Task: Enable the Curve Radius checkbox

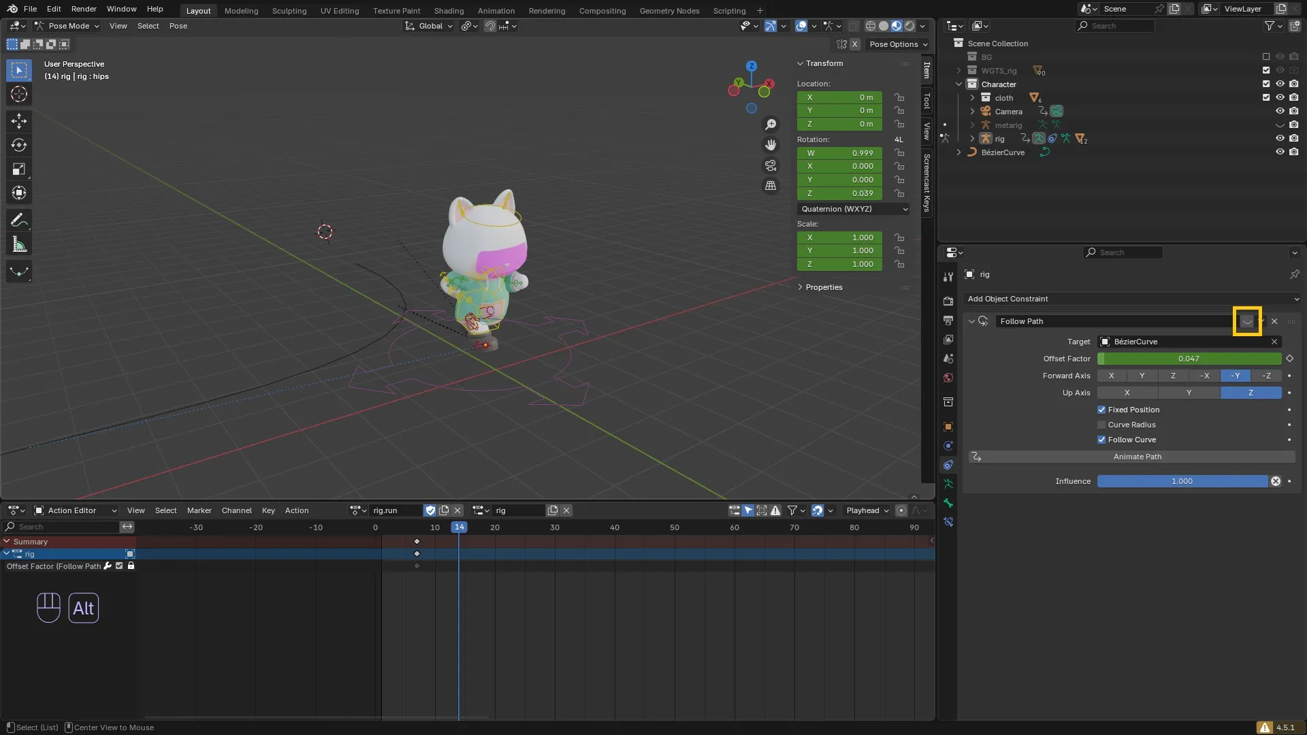Action: point(1101,425)
